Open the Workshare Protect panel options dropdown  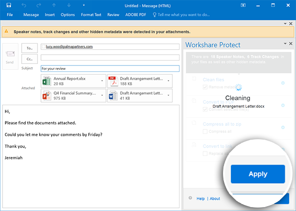coord(285,44)
